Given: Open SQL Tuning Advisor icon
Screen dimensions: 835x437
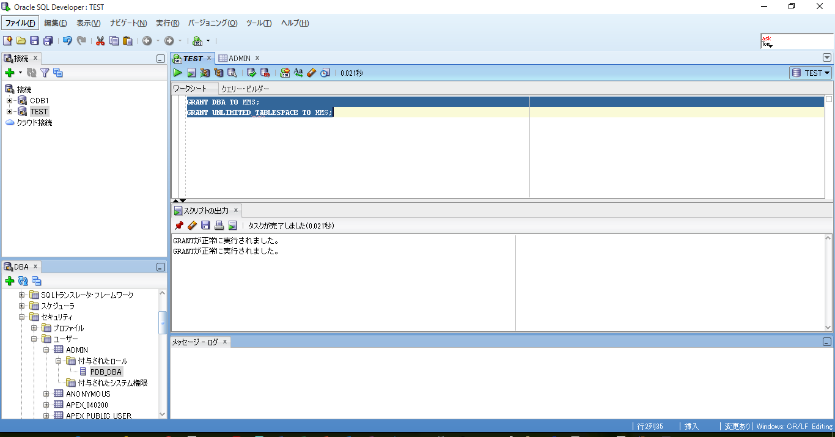Looking at the screenshot, I should pyautogui.click(x=232, y=73).
